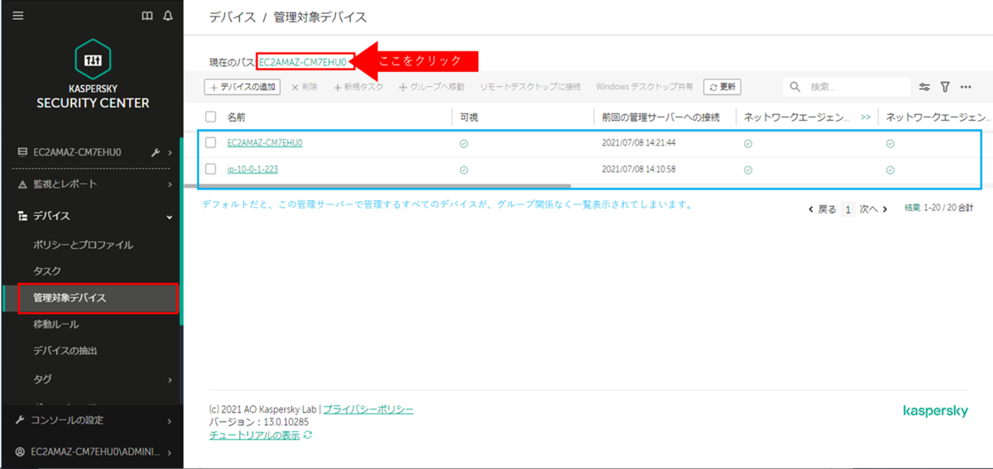Open ポリシーとプロファイル

point(83,245)
